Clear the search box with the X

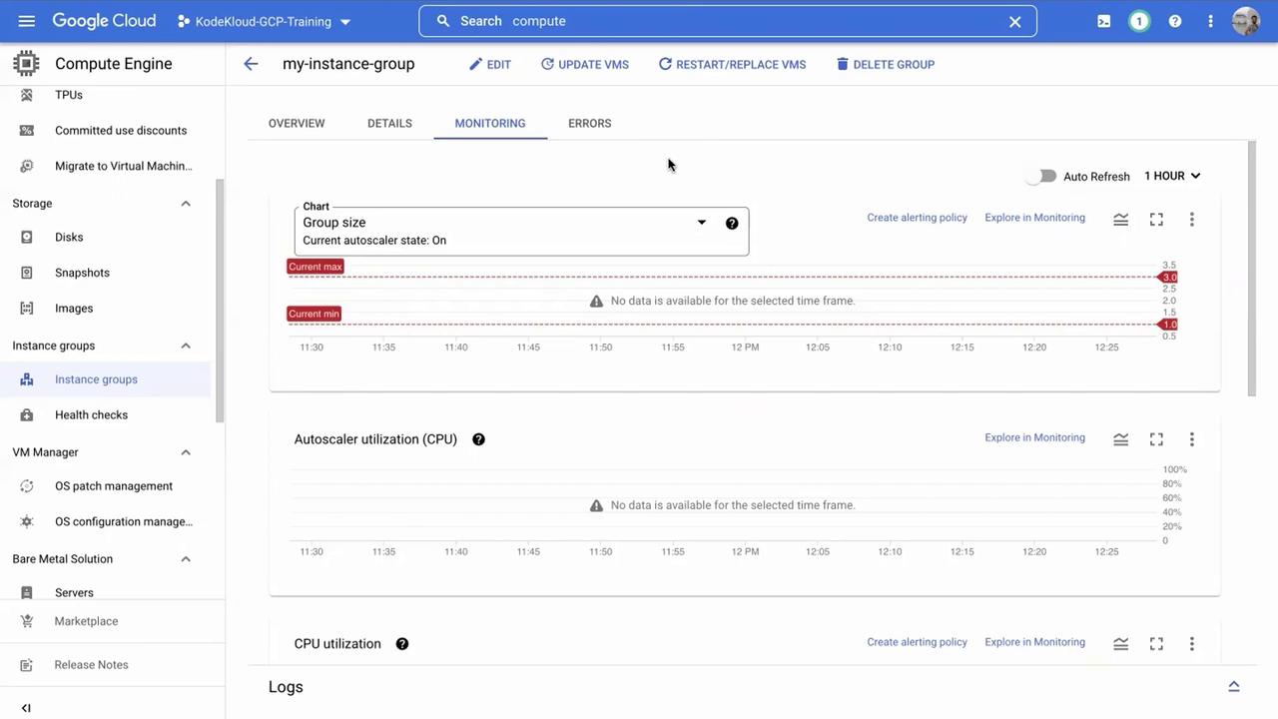pos(1014,21)
